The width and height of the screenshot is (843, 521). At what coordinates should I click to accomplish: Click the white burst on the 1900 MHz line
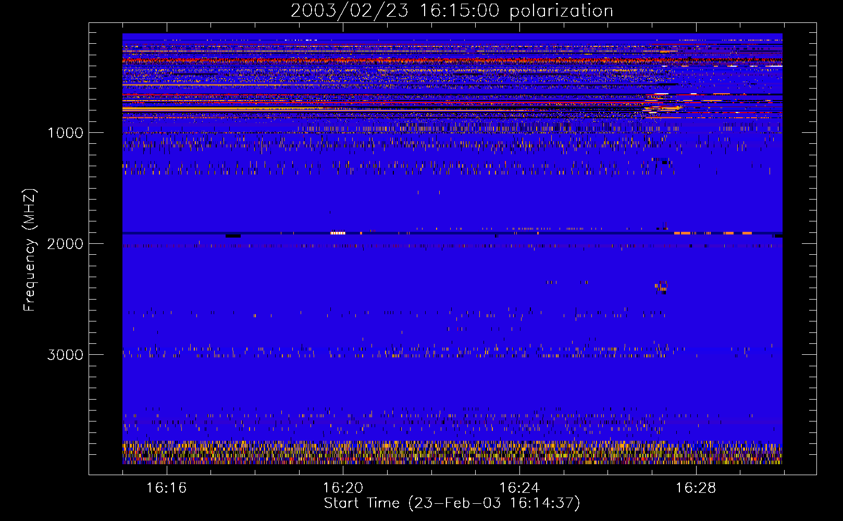(x=338, y=233)
